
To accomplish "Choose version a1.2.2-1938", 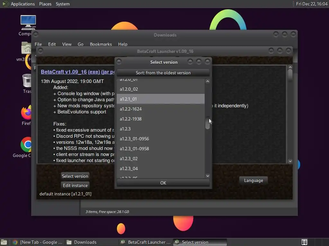I will pyautogui.click(x=161, y=119).
